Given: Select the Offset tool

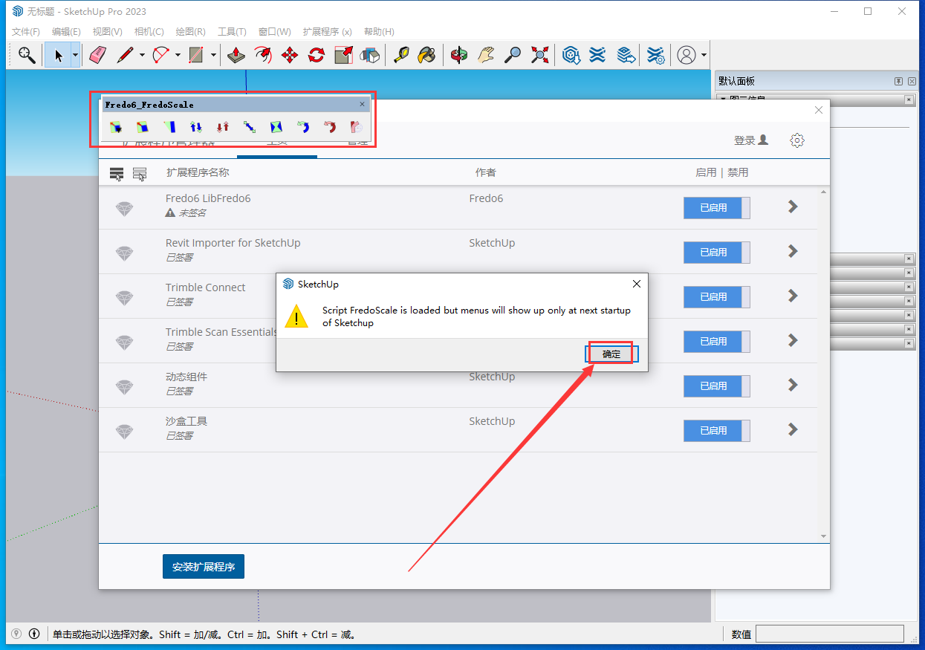Looking at the screenshot, I should 263,55.
